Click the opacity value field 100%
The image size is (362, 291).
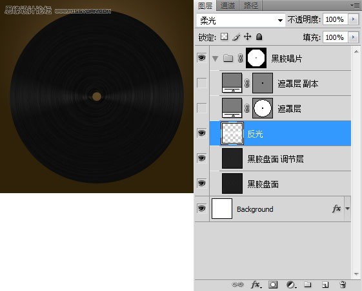click(335, 19)
